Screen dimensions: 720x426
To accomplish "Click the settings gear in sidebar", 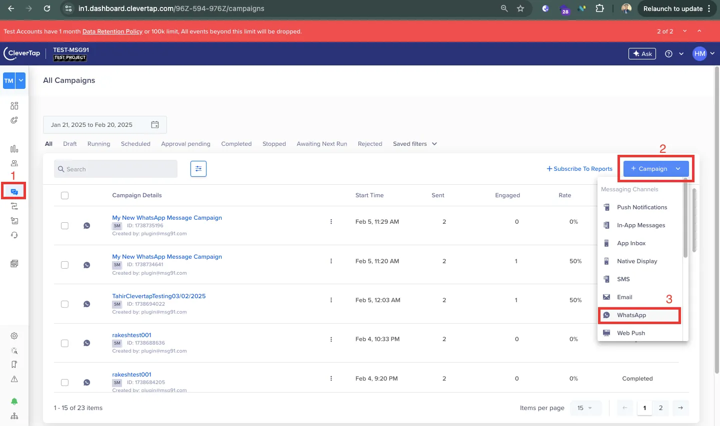I will [14, 336].
